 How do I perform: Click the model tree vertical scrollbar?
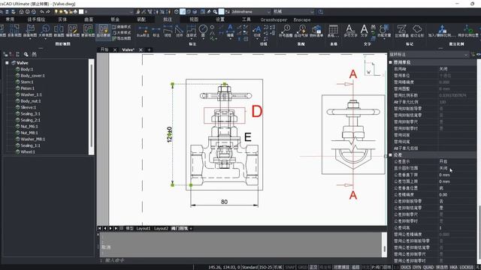91,107
